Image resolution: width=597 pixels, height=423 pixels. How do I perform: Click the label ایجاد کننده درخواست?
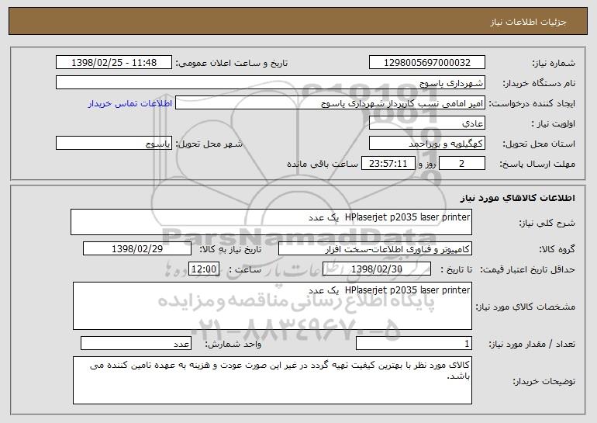[532, 104]
